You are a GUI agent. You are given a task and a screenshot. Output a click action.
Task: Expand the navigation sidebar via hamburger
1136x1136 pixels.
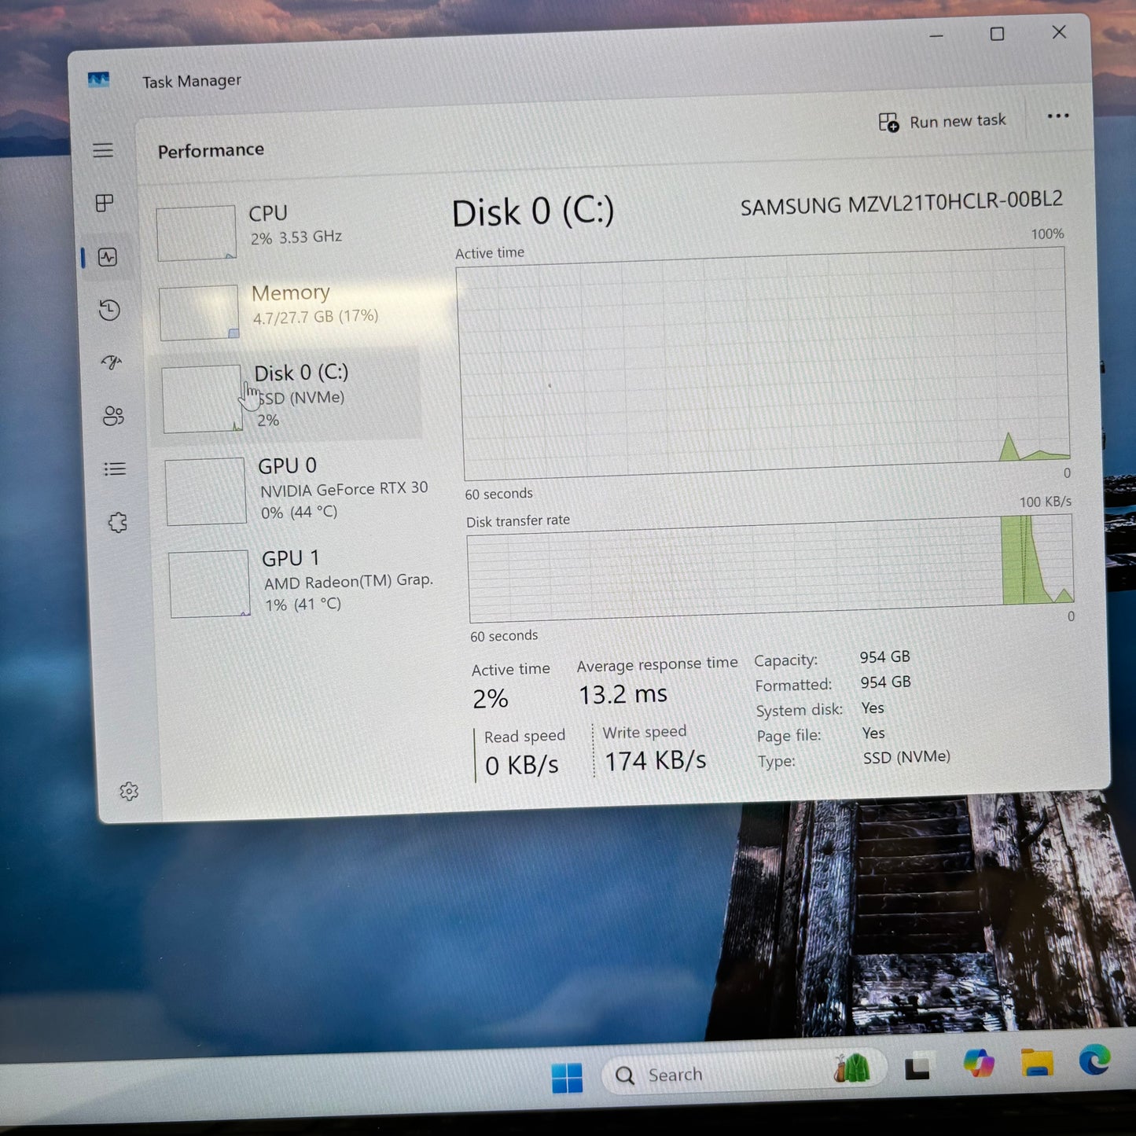coord(103,149)
